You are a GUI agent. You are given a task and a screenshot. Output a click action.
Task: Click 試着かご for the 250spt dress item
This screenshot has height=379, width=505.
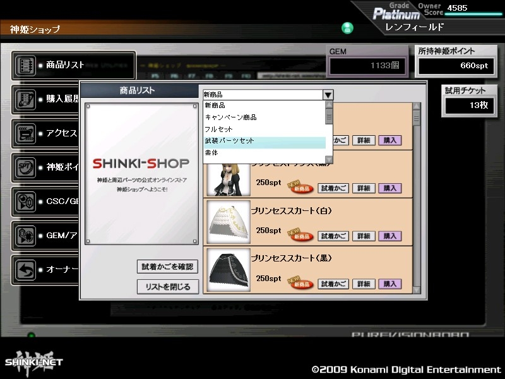pos(333,188)
